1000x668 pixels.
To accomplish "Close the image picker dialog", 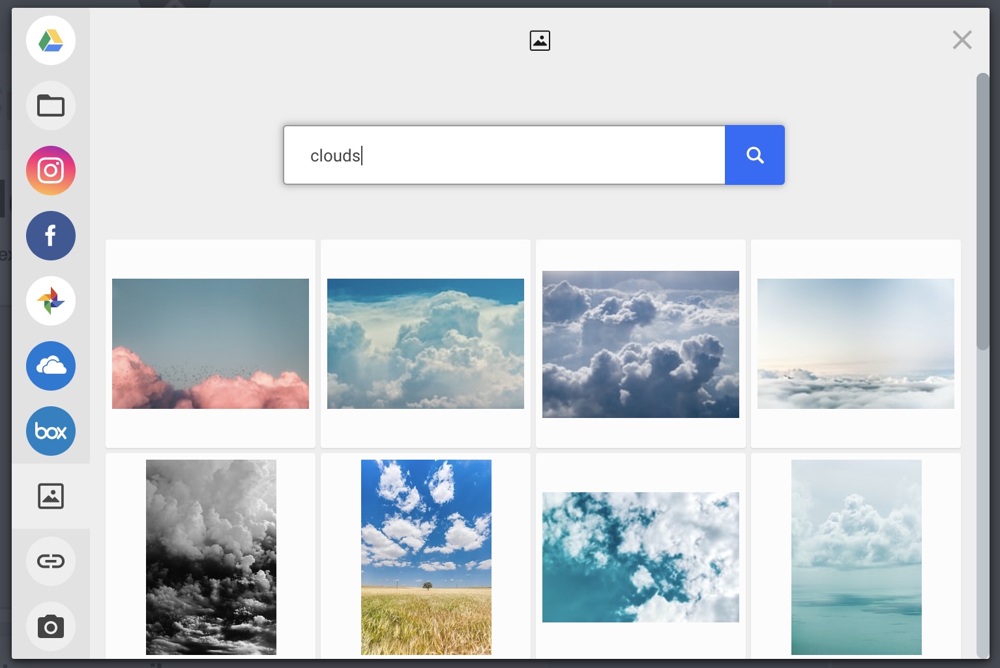I will click(962, 40).
